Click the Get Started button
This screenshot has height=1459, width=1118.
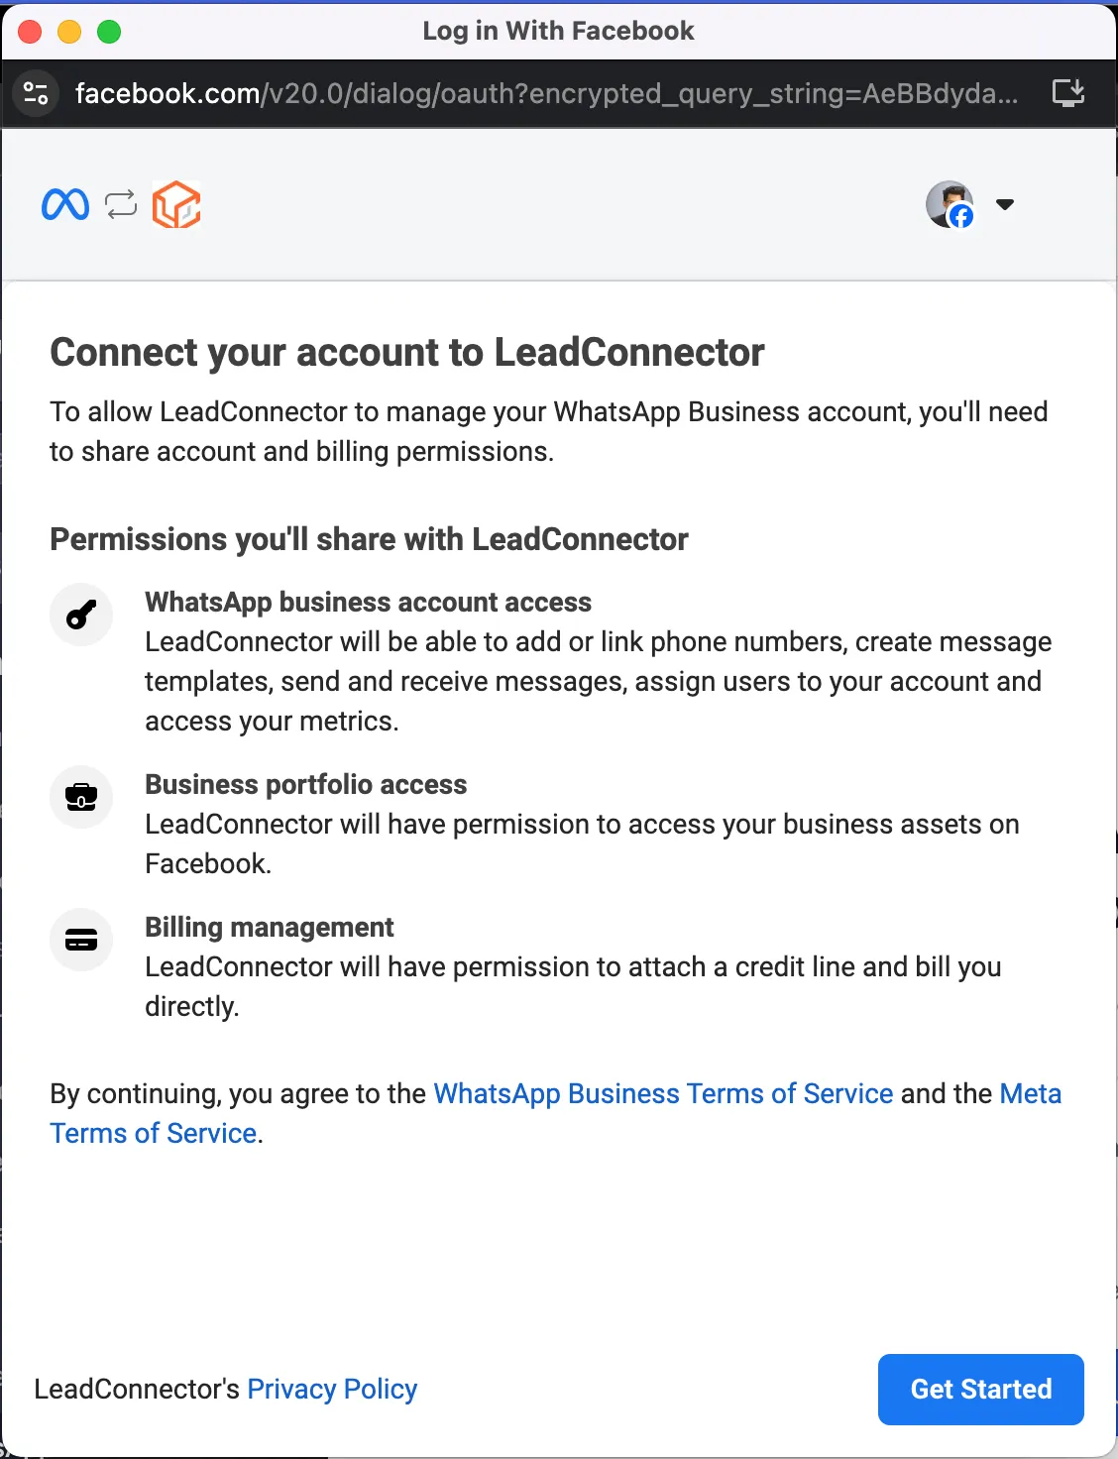coord(981,1389)
